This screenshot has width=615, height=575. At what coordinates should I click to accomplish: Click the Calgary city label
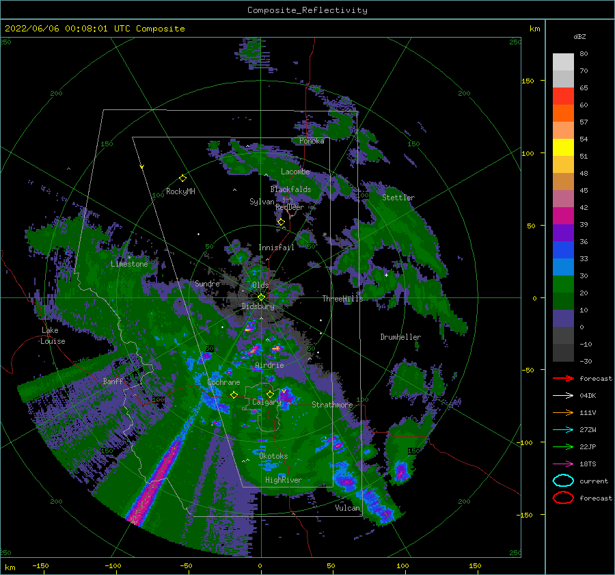(x=266, y=402)
